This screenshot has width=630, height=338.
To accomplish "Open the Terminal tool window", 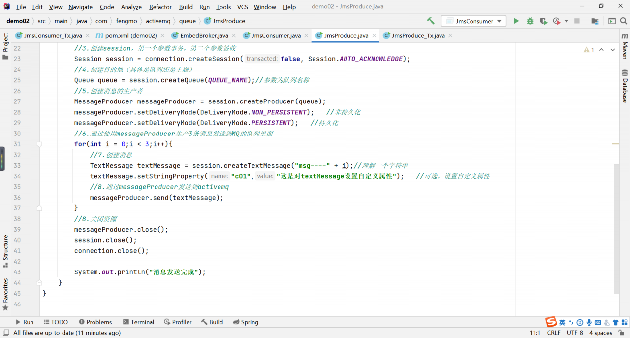I will 138,322.
